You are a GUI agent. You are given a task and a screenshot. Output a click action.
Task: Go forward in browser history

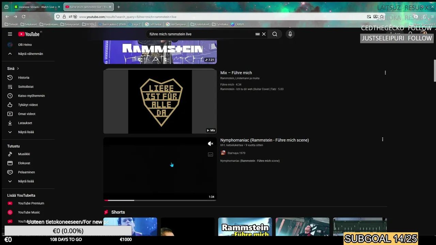pyautogui.click(x=15, y=16)
